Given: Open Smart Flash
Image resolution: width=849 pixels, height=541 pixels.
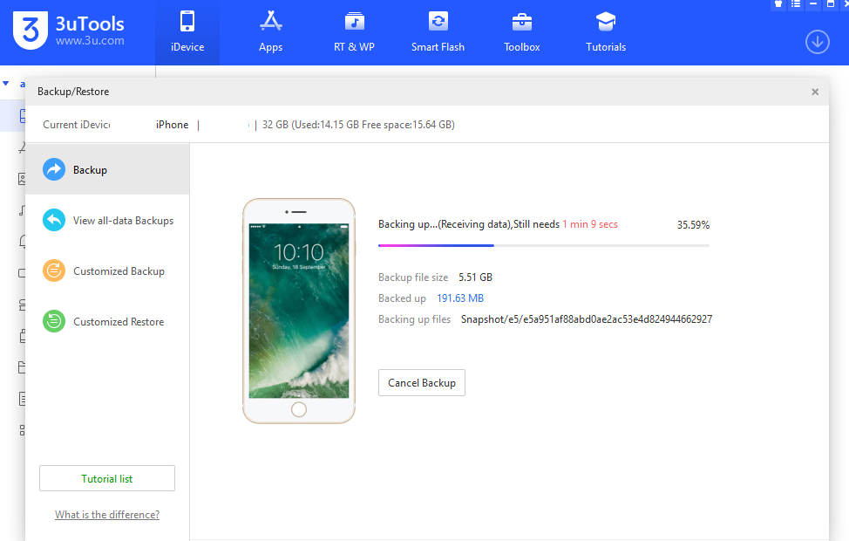Looking at the screenshot, I should tap(438, 32).
